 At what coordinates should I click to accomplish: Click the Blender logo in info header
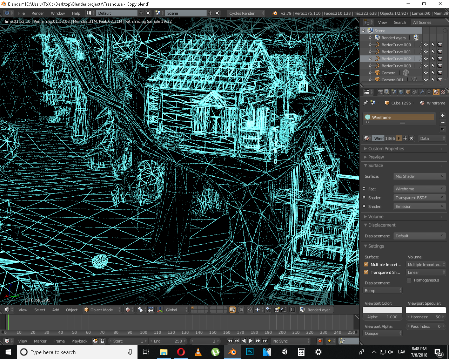click(x=275, y=13)
